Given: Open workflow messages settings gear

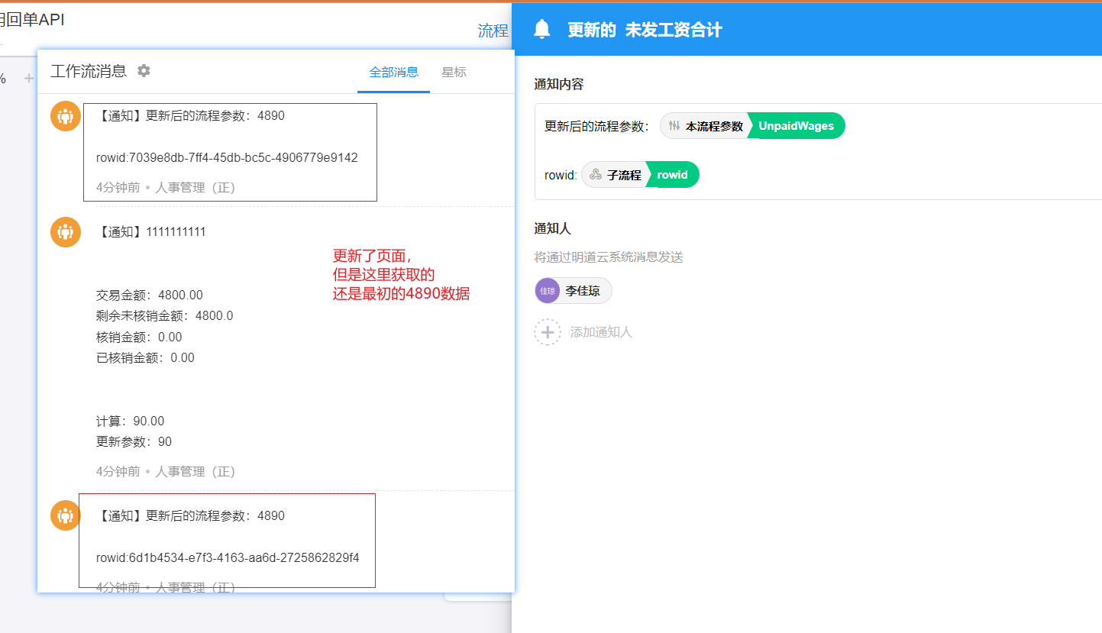Looking at the screenshot, I should coord(144,71).
